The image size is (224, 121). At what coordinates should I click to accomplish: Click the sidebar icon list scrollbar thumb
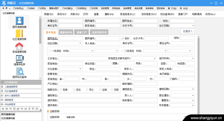coord(40,31)
